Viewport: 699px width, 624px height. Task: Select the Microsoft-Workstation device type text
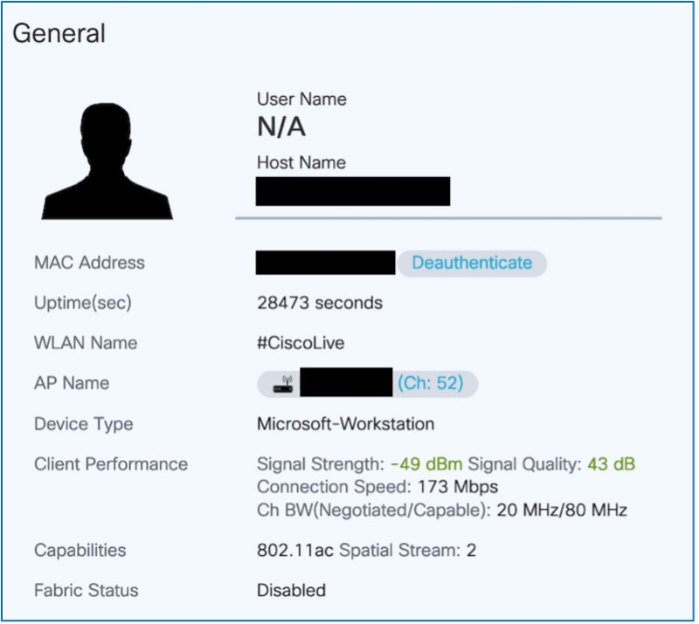[345, 424]
